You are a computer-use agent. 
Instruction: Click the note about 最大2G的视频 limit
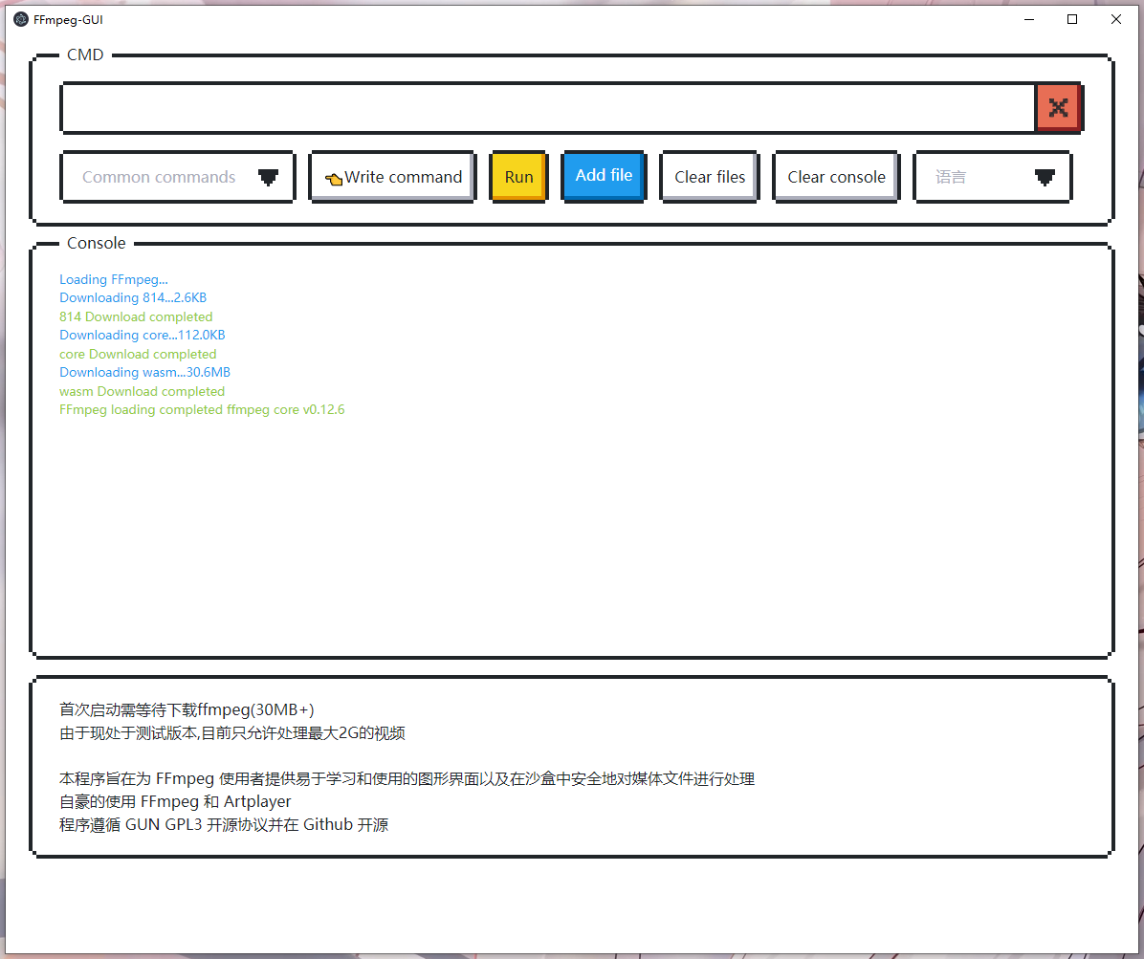point(232,733)
